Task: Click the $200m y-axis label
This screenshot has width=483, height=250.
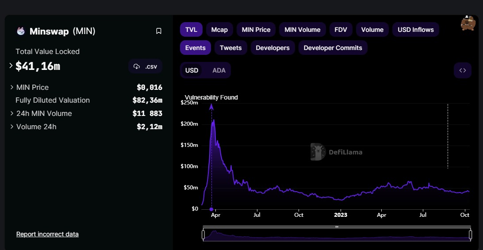Action: pyautogui.click(x=189, y=124)
